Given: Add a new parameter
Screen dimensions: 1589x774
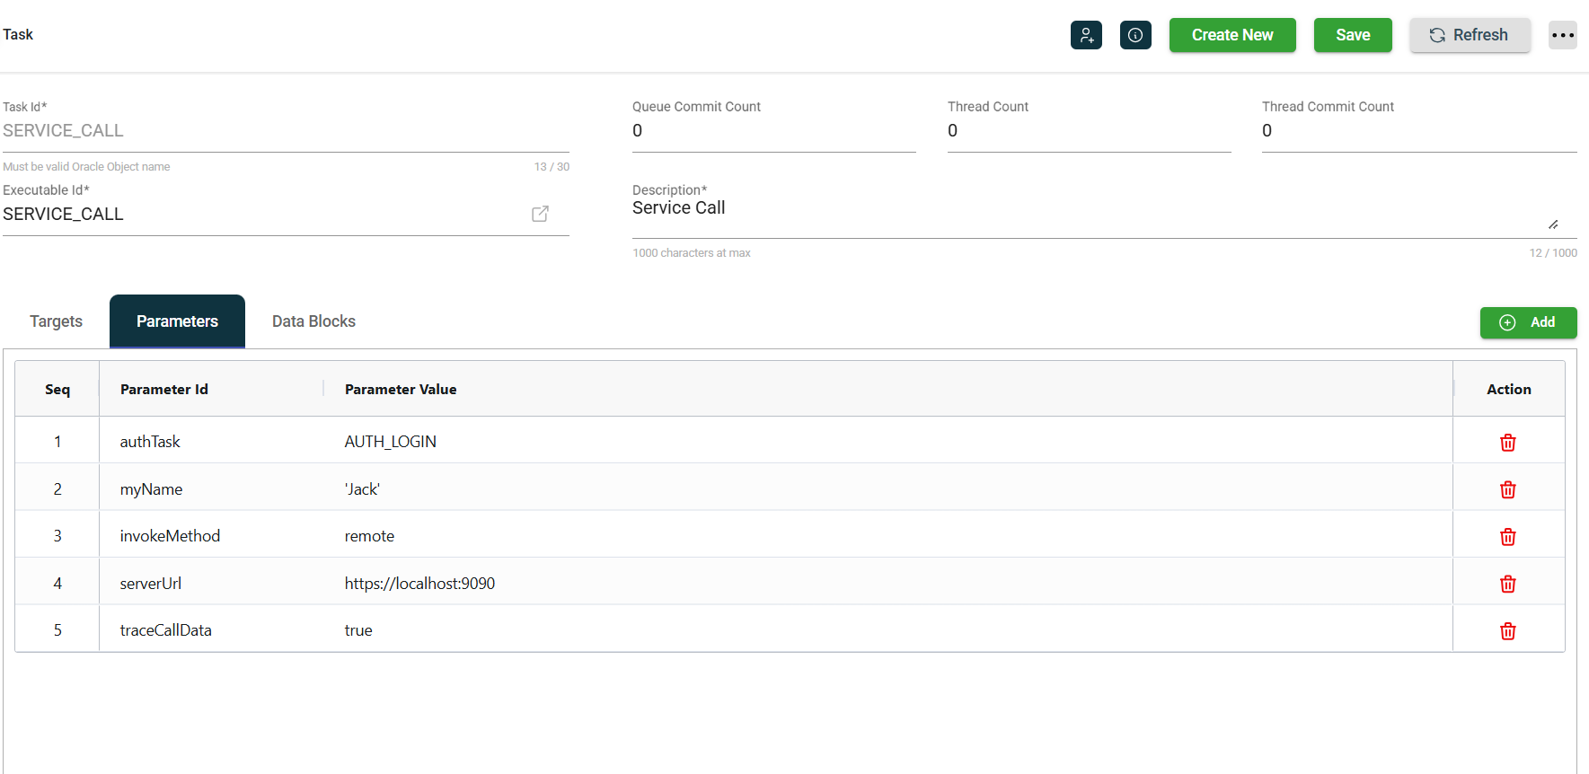Looking at the screenshot, I should tap(1528, 322).
